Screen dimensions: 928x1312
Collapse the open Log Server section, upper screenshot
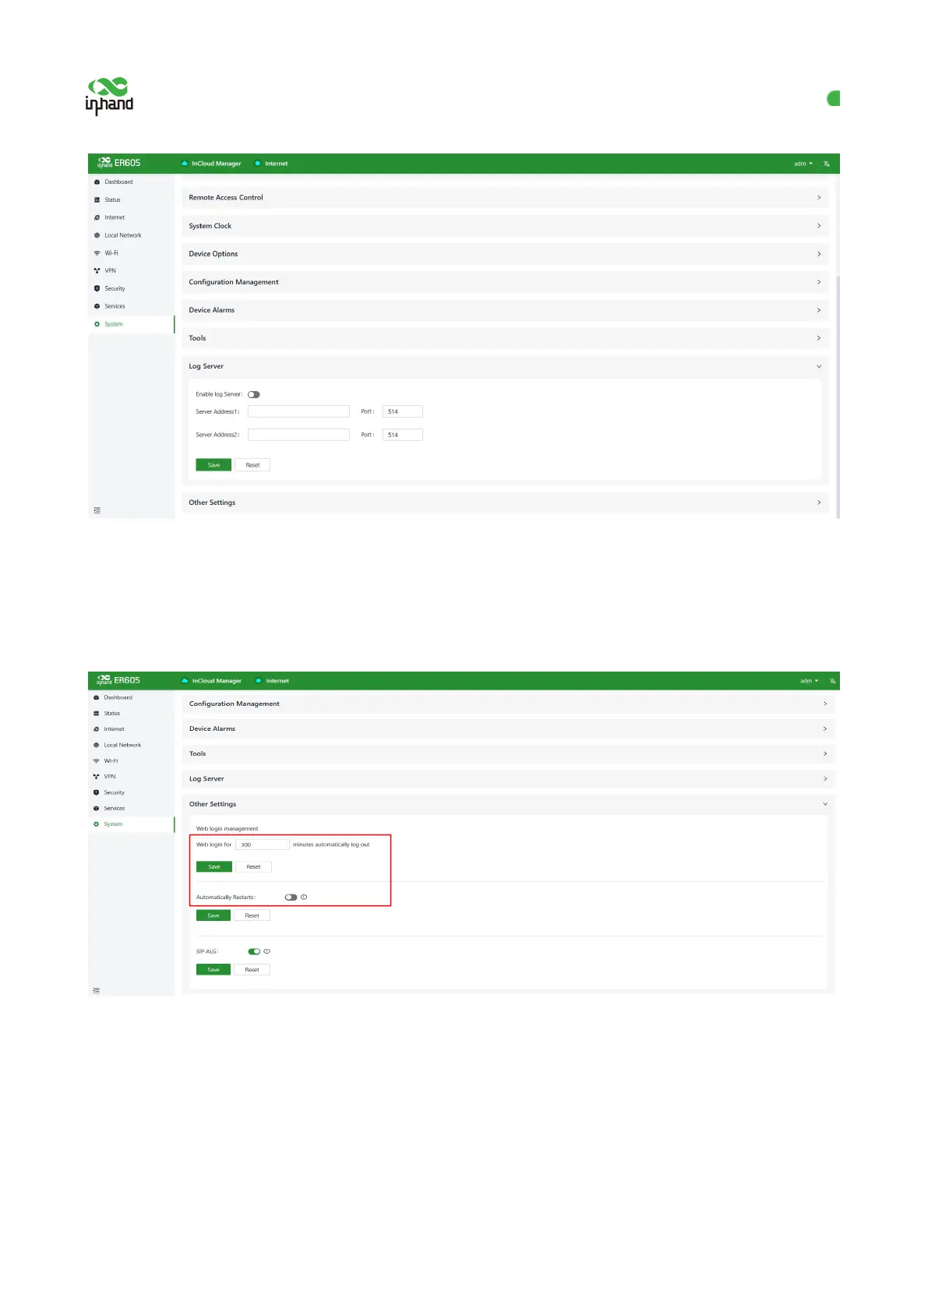pos(505,366)
